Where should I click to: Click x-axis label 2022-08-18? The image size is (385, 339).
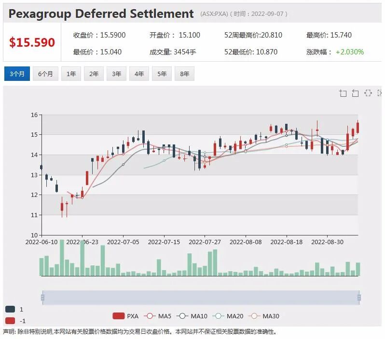coord(286,242)
